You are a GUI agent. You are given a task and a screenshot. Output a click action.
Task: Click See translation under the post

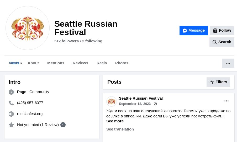pyautogui.click(x=120, y=129)
